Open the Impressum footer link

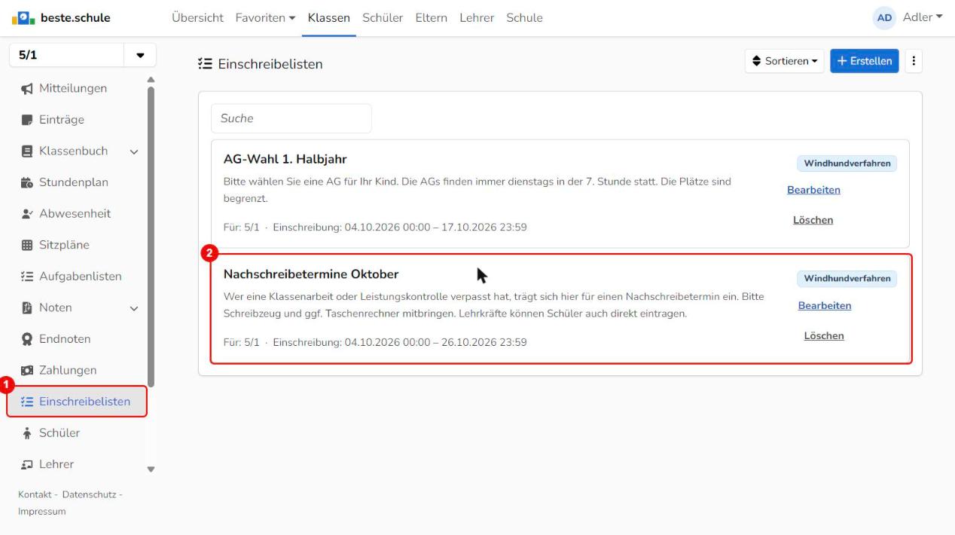point(41,512)
